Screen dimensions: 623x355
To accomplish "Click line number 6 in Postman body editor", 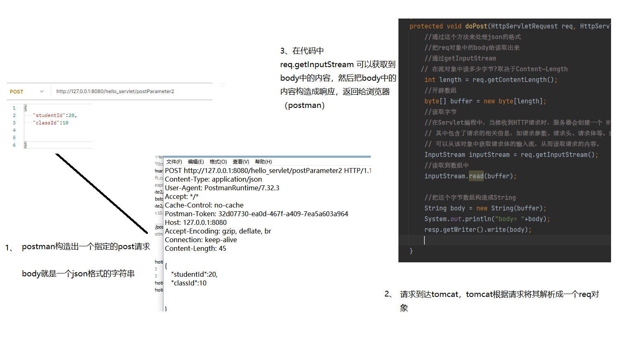I will pyautogui.click(x=14, y=145).
